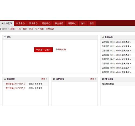
Task: Click the folder icon beside 案件 panel title
Action: 5,37
